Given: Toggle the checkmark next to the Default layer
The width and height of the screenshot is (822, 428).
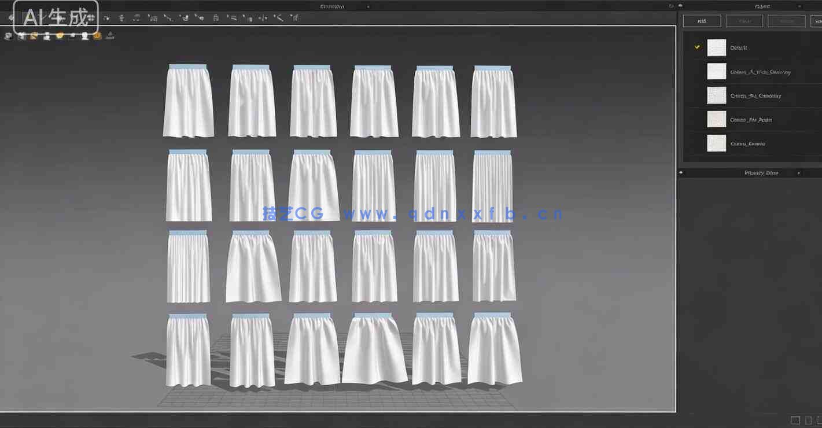Looking at the screenshot, I should pos(697,47).
